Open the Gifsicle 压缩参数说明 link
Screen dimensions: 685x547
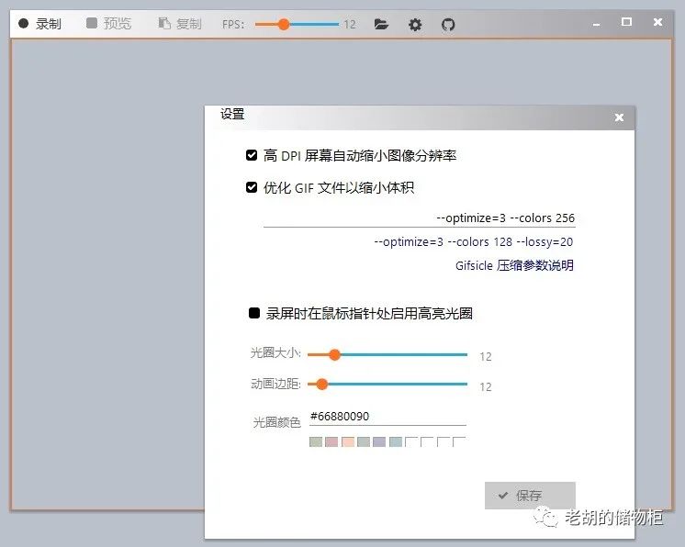point(514,265)
